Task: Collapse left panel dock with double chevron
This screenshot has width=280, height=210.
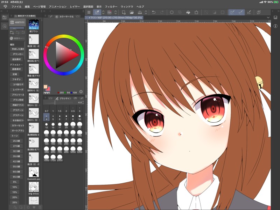Action: (x=2, y=11)
